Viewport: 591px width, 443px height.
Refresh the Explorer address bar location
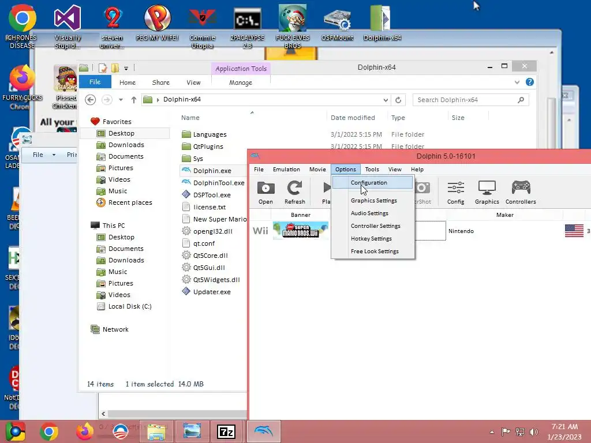[398, 100]
